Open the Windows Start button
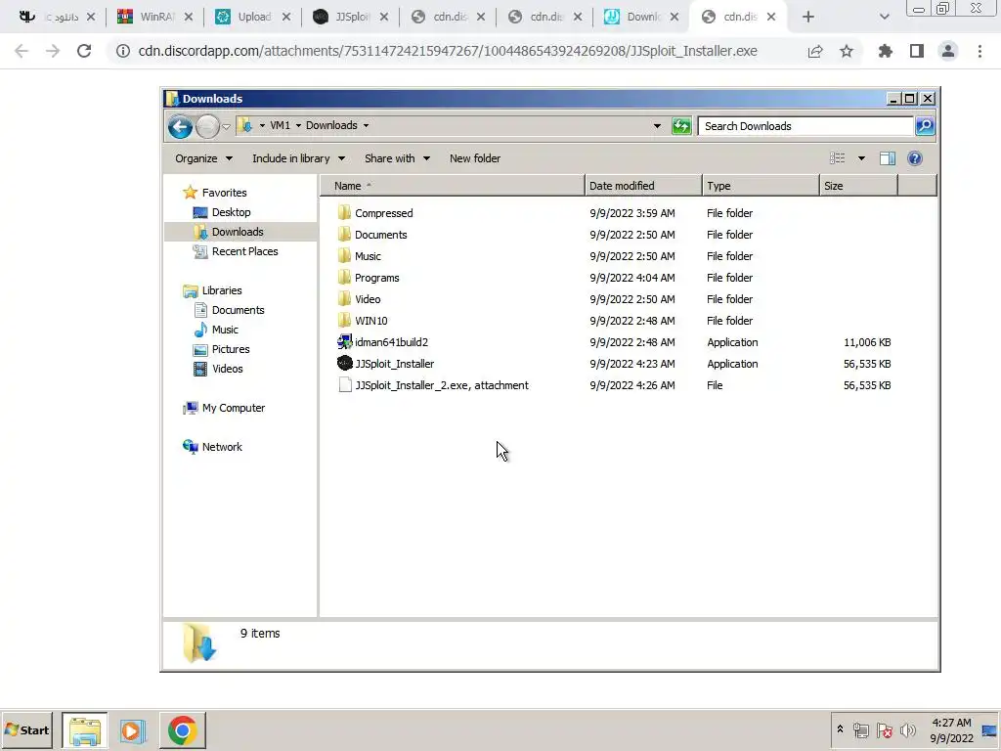The width and height of the screenshot is (1001, 751). click(x=27, y=729)
